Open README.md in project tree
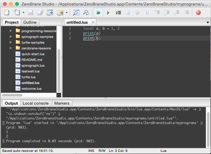211x154 pixels. click(32, 60)
